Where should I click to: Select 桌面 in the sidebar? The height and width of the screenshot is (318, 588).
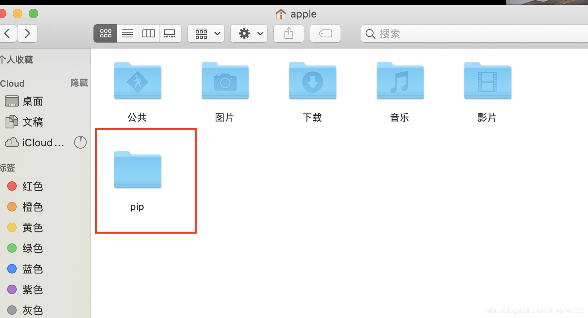click(x=32, y=101)
